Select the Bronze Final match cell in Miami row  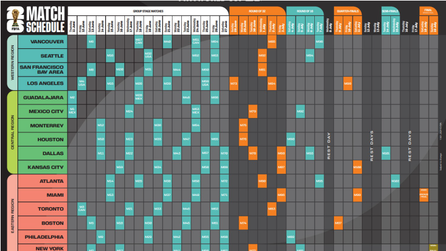click(424, 195)
